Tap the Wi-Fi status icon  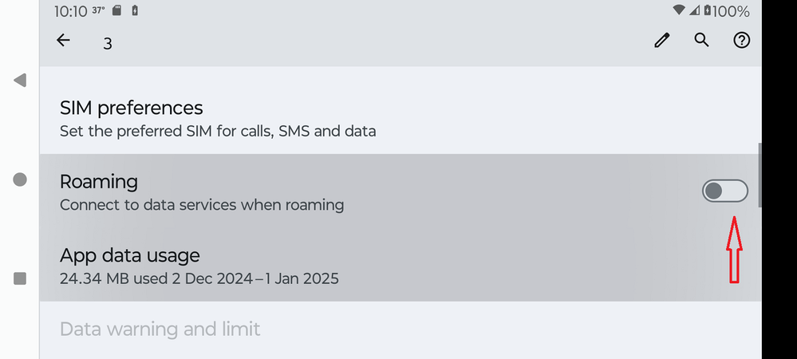point(679,11)
